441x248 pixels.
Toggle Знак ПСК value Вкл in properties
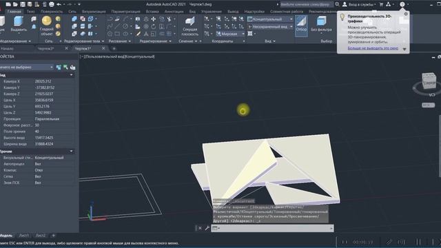point(38,183)
